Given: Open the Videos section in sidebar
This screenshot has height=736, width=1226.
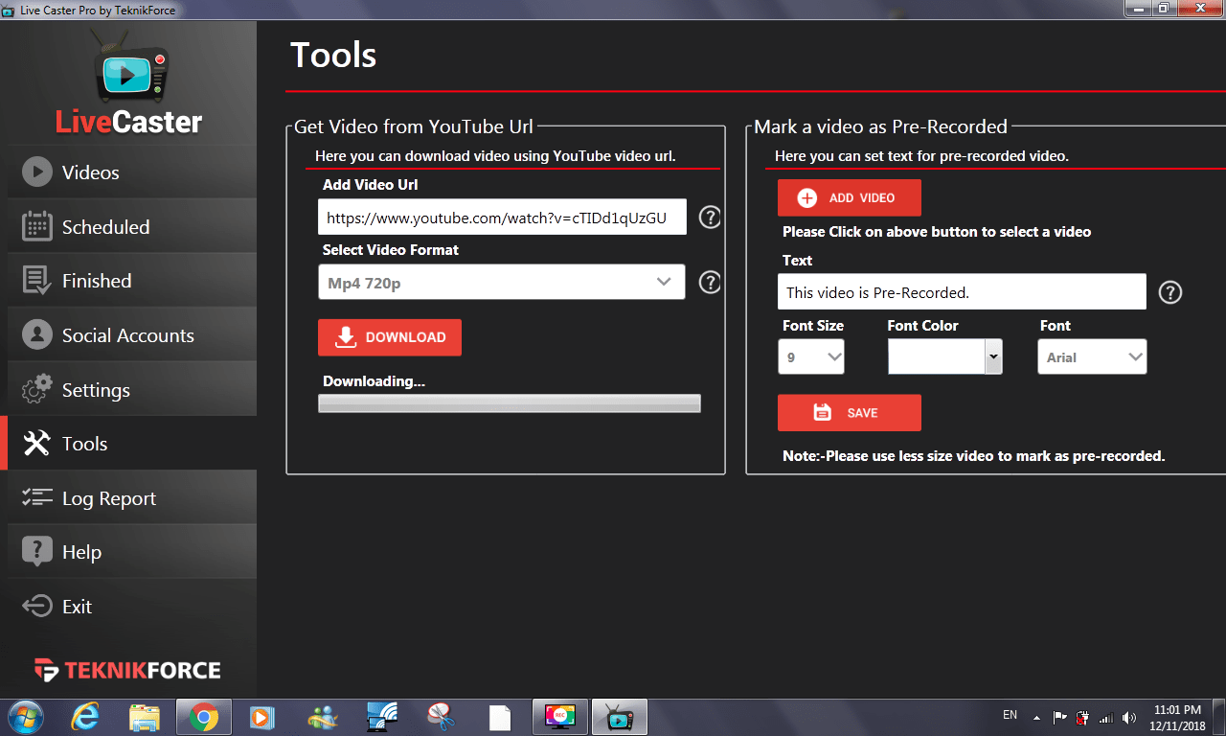Looking at the screenshot, I should click(132, 172).
